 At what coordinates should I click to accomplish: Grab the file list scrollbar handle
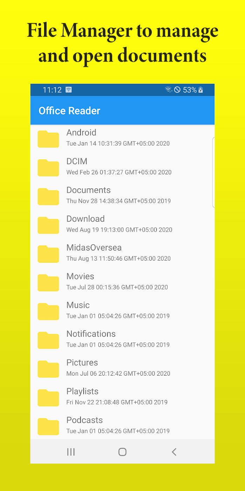click(x=213, y=173)
